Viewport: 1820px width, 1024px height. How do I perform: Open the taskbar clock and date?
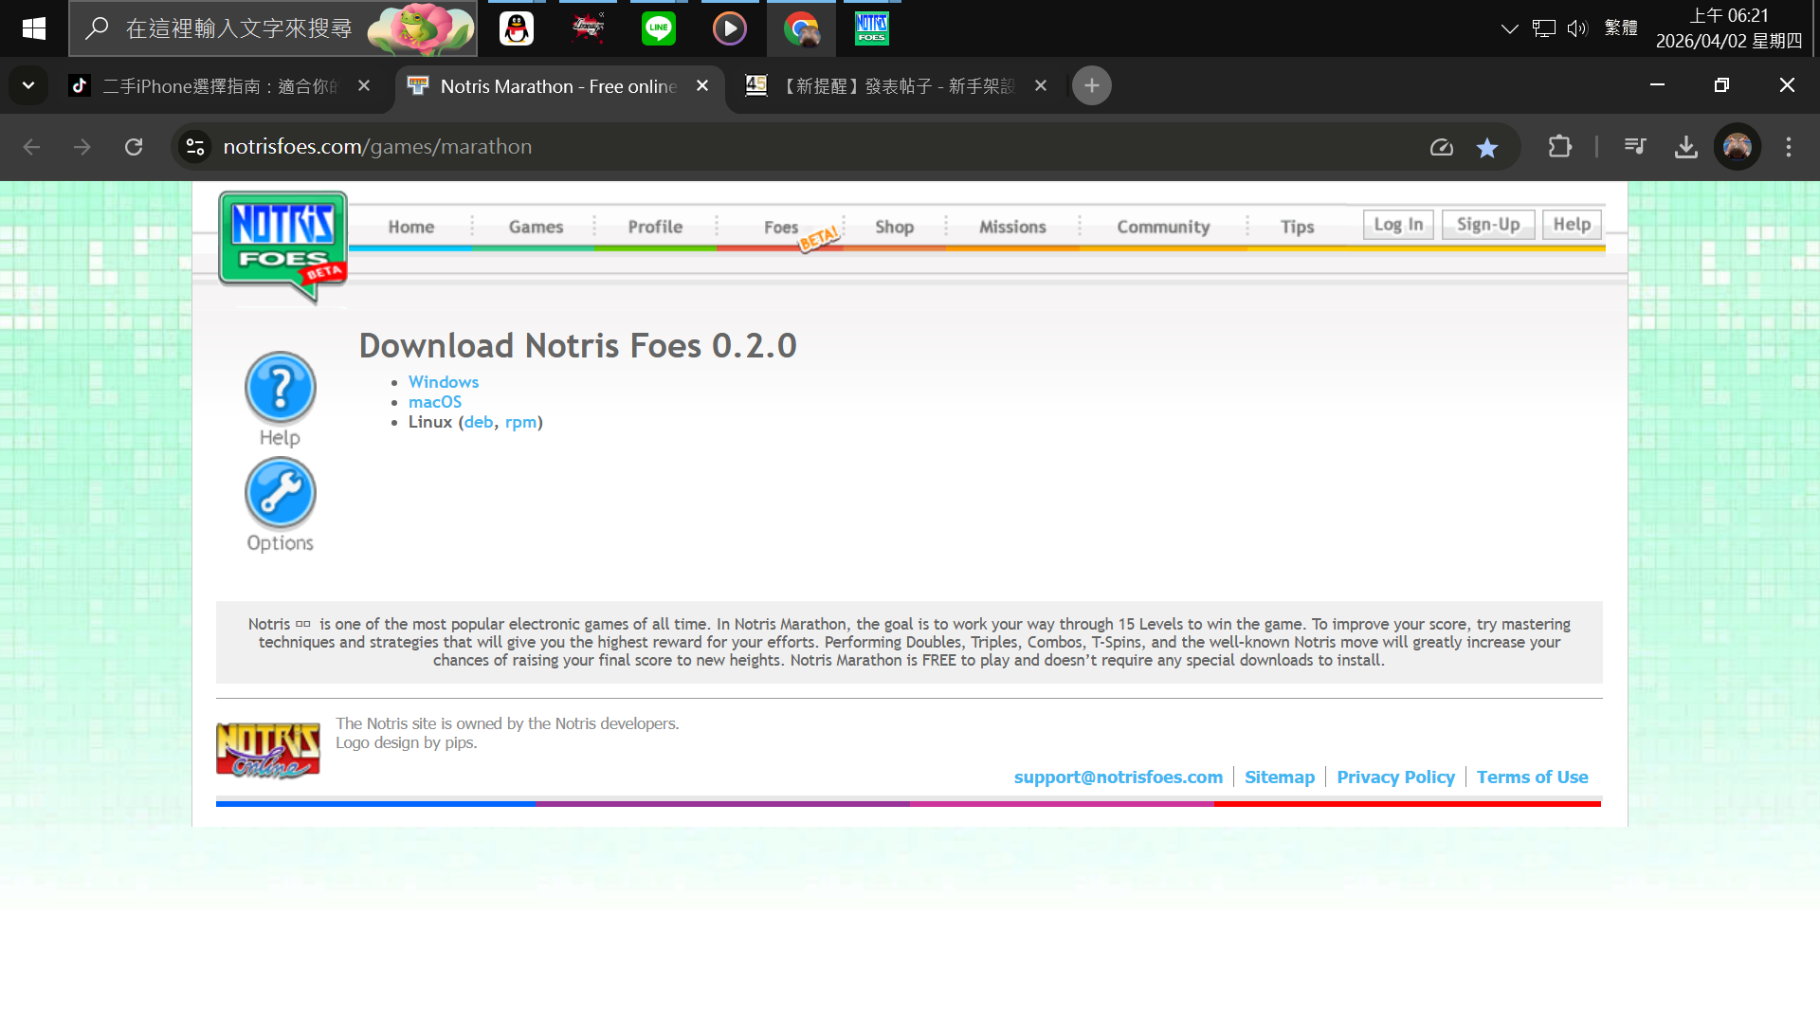pos(1729,28)
